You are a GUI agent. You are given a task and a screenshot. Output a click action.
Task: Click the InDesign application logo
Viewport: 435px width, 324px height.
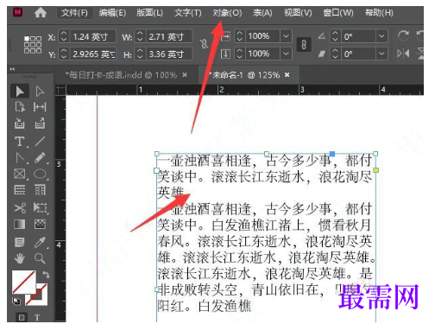(18, 12)
